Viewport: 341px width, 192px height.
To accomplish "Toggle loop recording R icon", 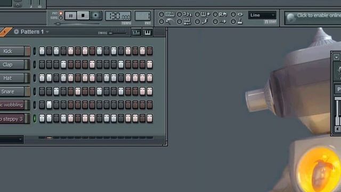I will (x=220, y=14).
